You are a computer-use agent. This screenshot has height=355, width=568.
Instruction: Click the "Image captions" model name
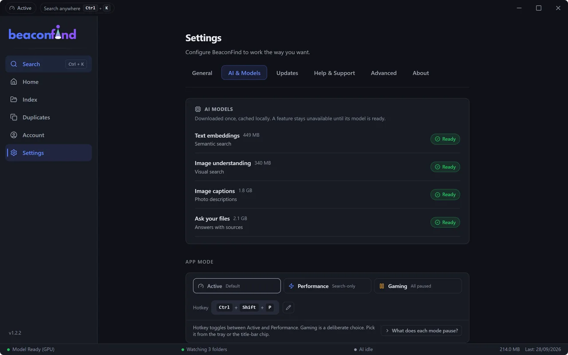(x=215, y=191)
